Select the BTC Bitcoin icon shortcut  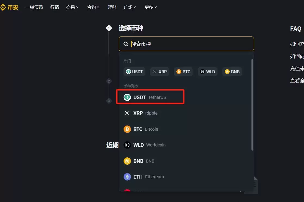(x=179, y=72)
